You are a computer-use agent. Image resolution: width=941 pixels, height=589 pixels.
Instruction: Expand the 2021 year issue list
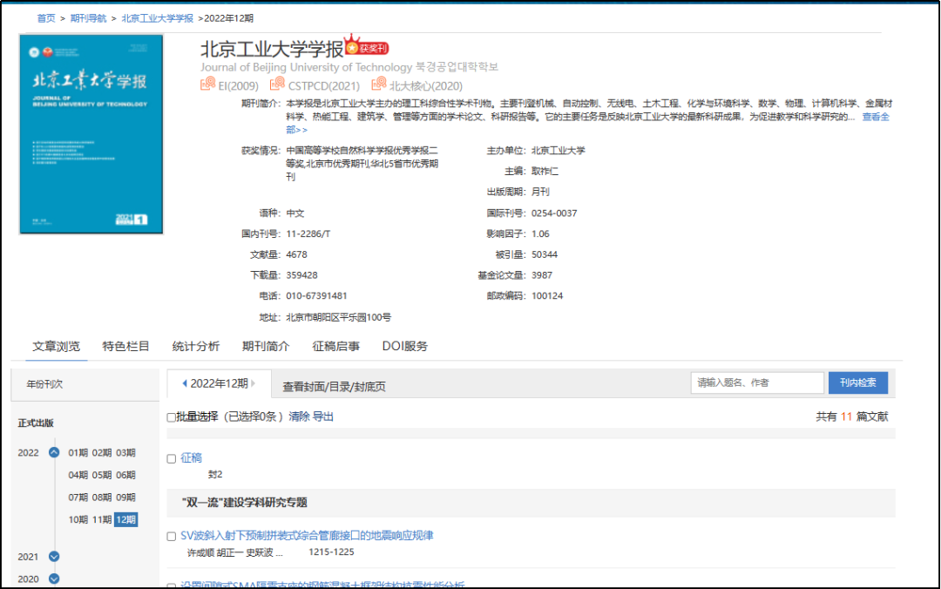point(54,557)
